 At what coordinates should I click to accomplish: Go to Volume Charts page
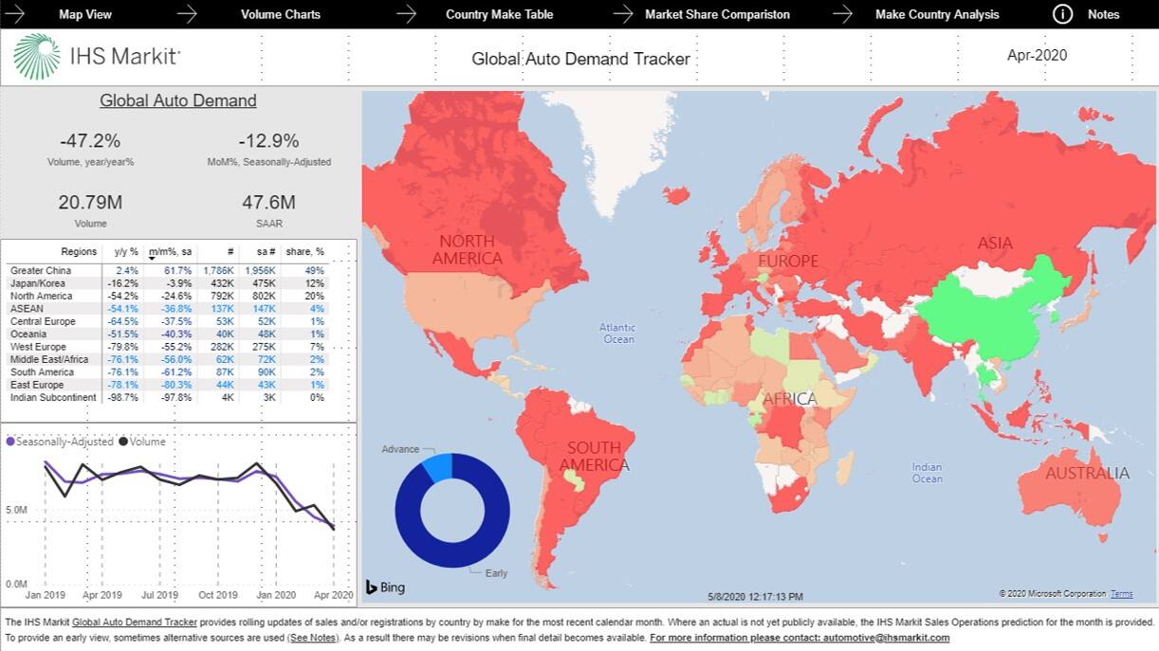[x=281, y=14]
